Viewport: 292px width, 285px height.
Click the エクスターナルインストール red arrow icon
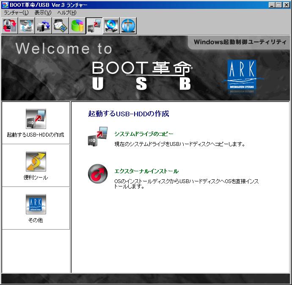(98, 174)
